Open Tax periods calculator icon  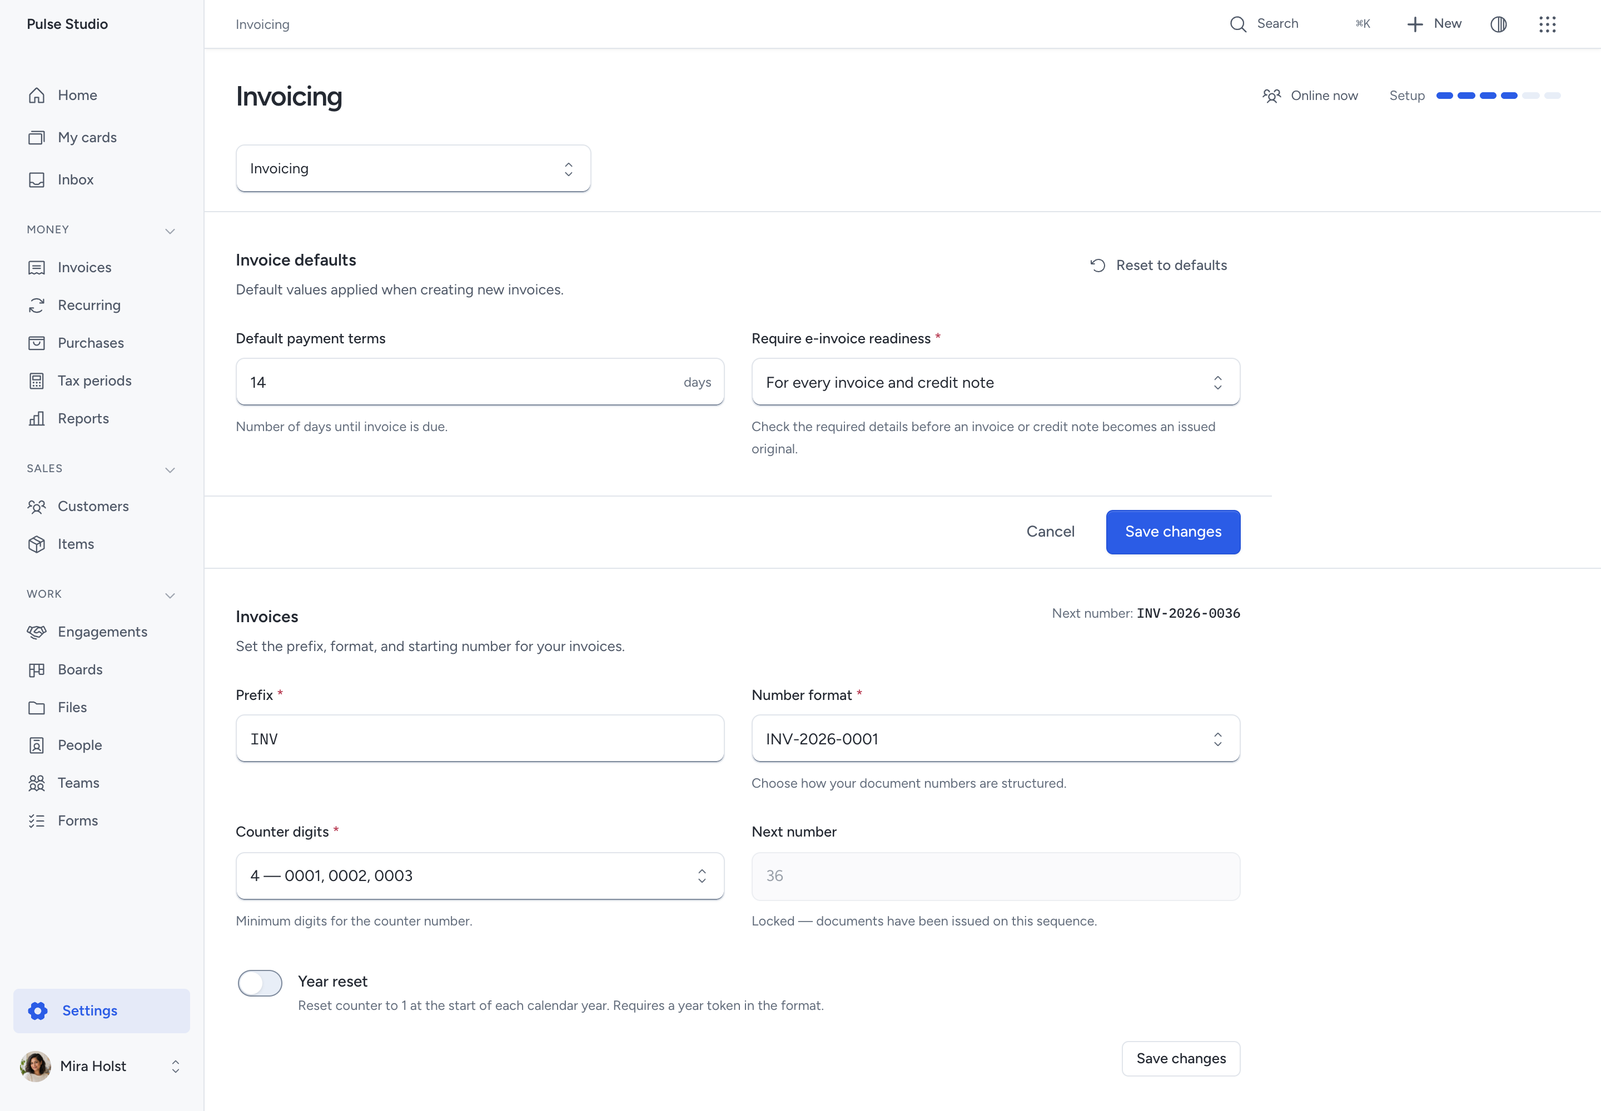click(x=36, y=381)
